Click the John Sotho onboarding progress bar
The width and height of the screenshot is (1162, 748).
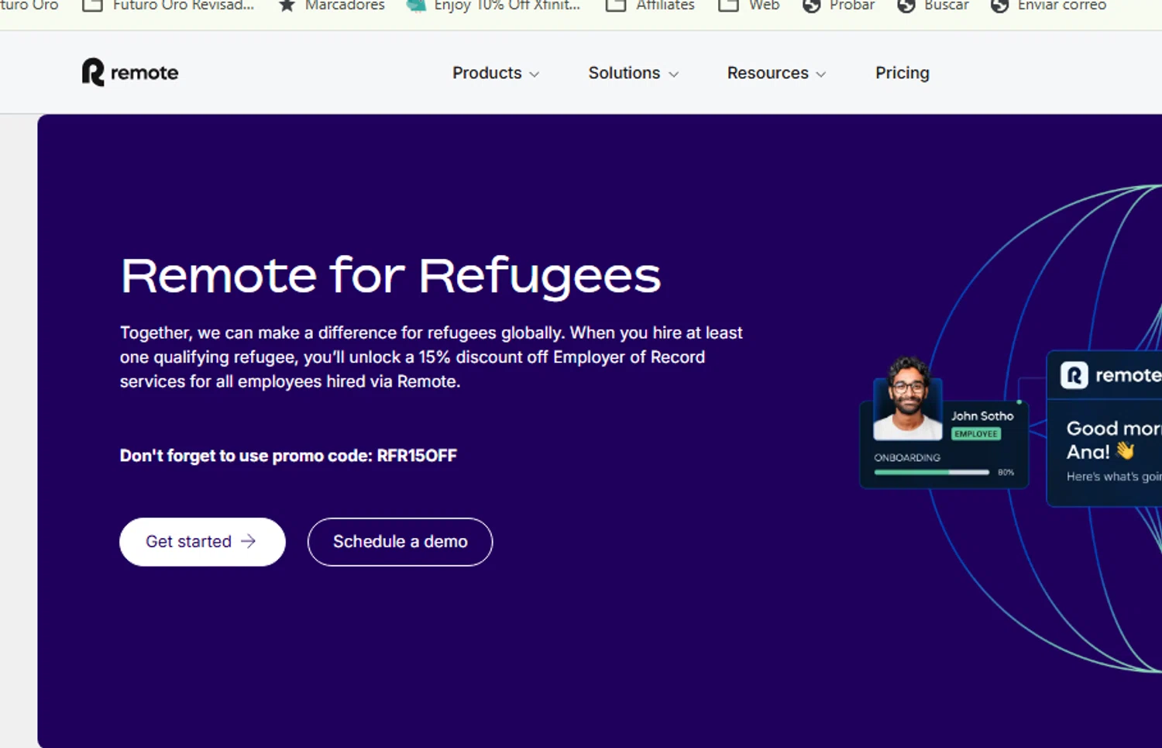pyautogui.click(x=932, y=472)
